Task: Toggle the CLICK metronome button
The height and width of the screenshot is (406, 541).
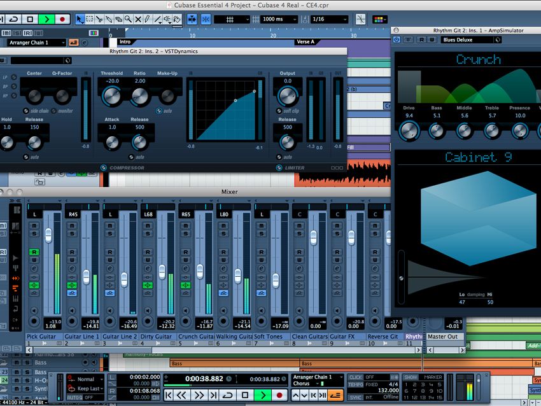Action: click(x=355, y=377)
